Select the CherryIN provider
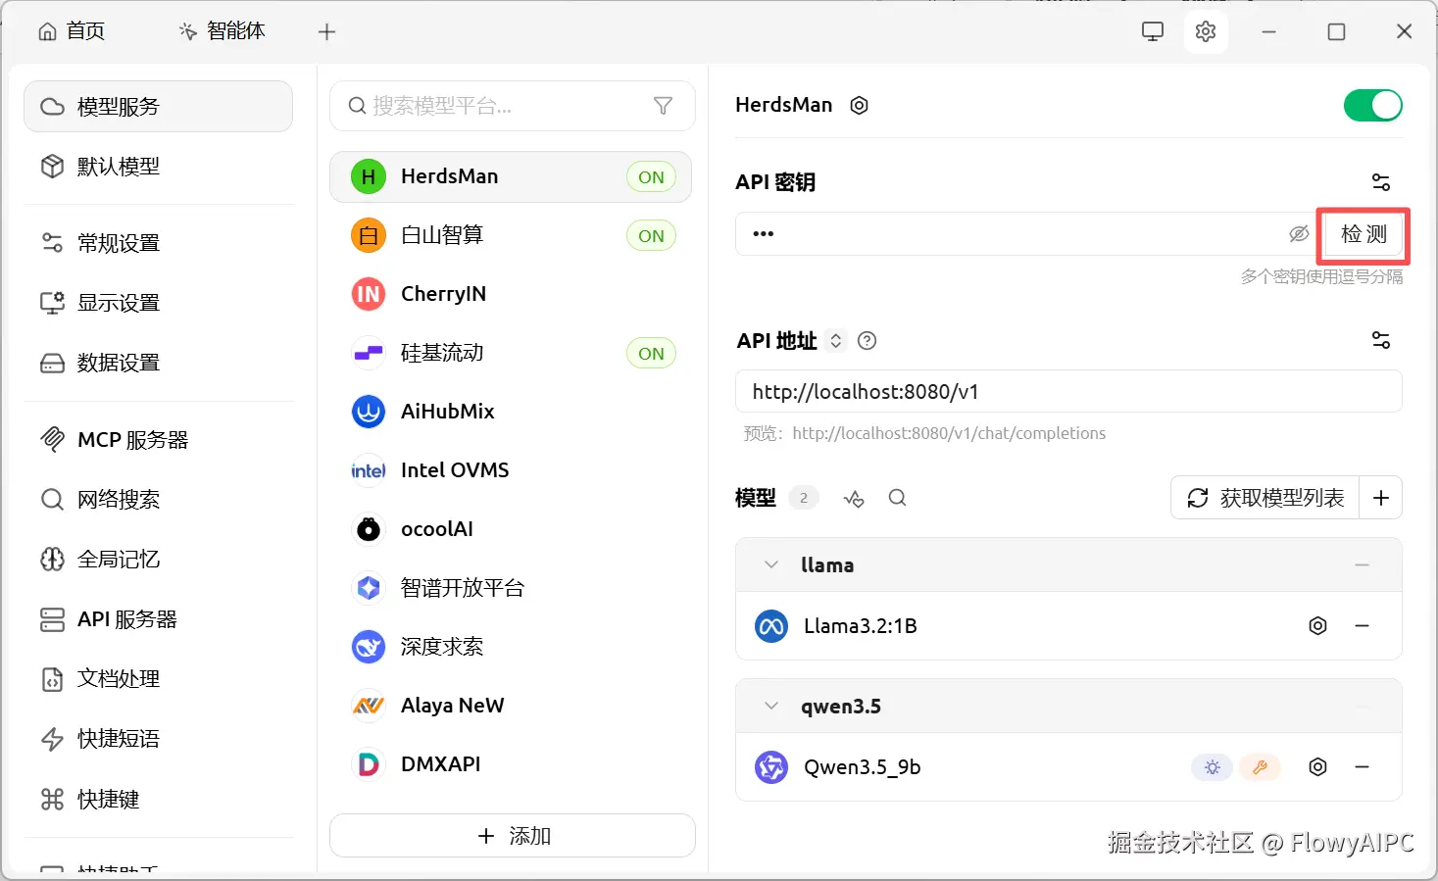Viewport: 1438px width, 881px height. [511, 294]
